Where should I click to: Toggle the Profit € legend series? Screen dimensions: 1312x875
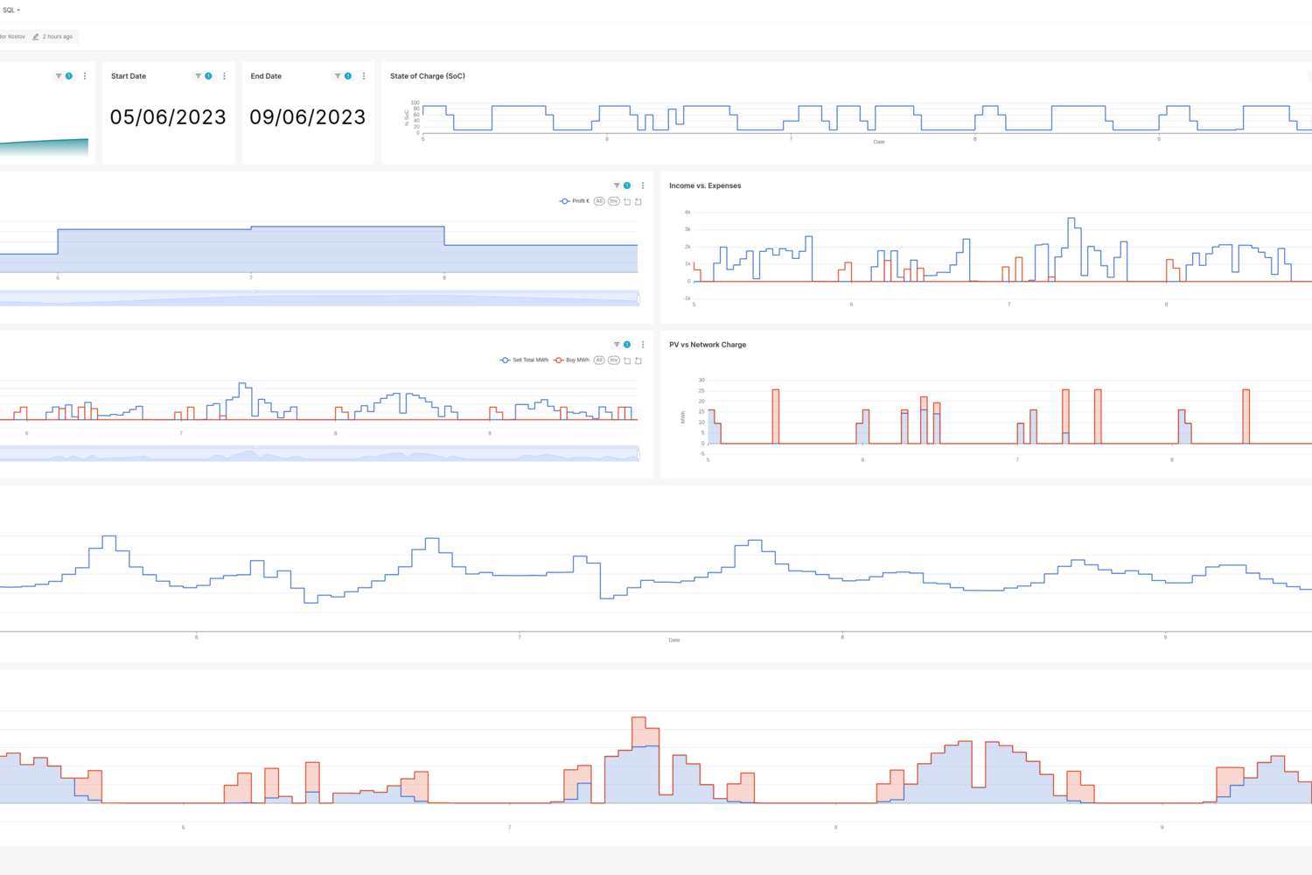(x=575, y=201)
